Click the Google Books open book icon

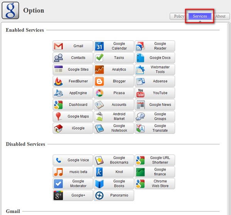coord(99,184)
